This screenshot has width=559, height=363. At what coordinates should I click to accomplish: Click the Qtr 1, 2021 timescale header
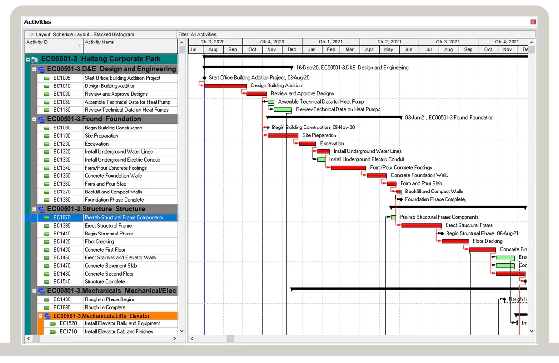coord(331,42)
